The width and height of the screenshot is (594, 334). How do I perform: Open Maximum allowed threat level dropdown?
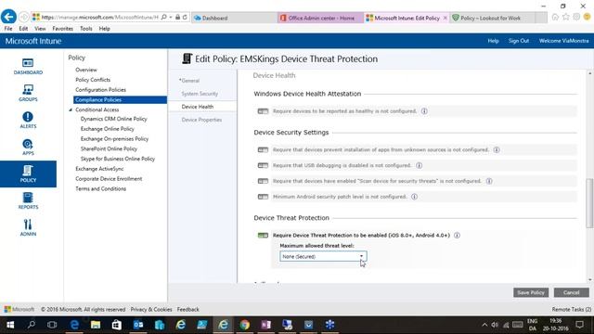coord(323,256)
